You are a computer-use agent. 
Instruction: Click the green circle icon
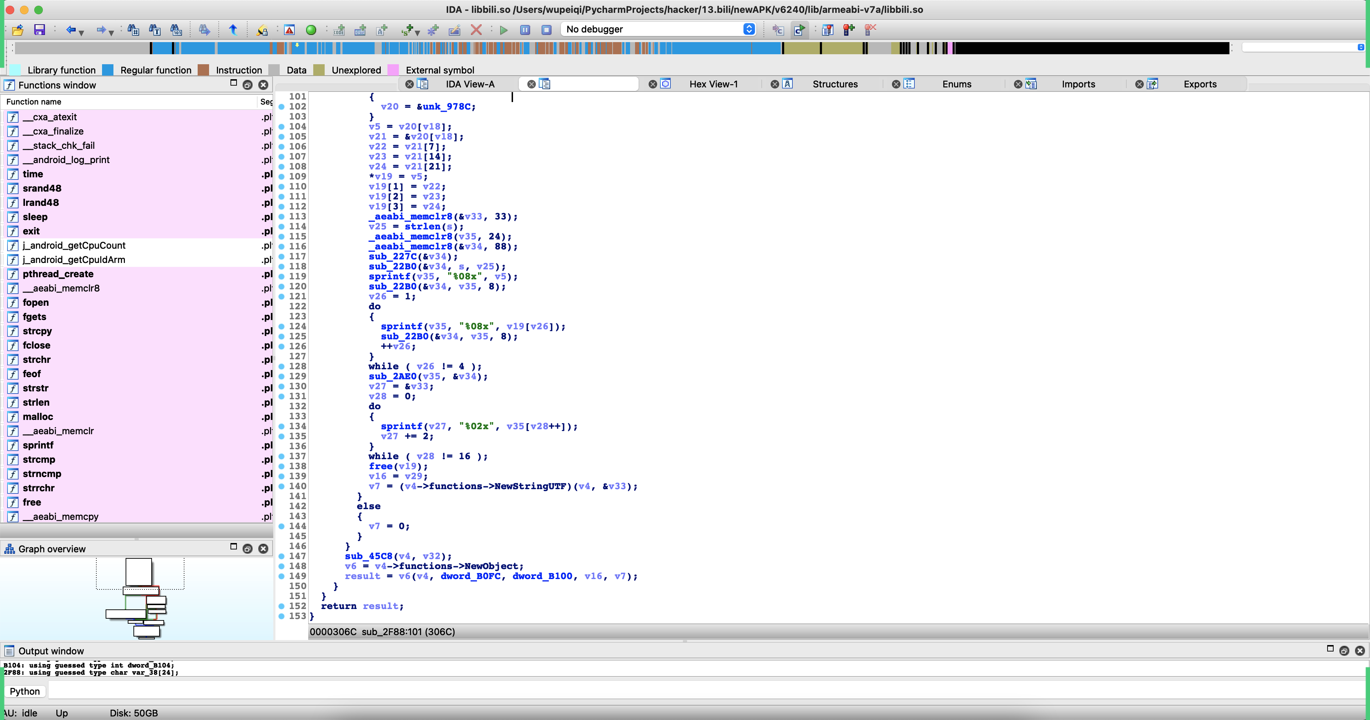(x=311, y=30)
